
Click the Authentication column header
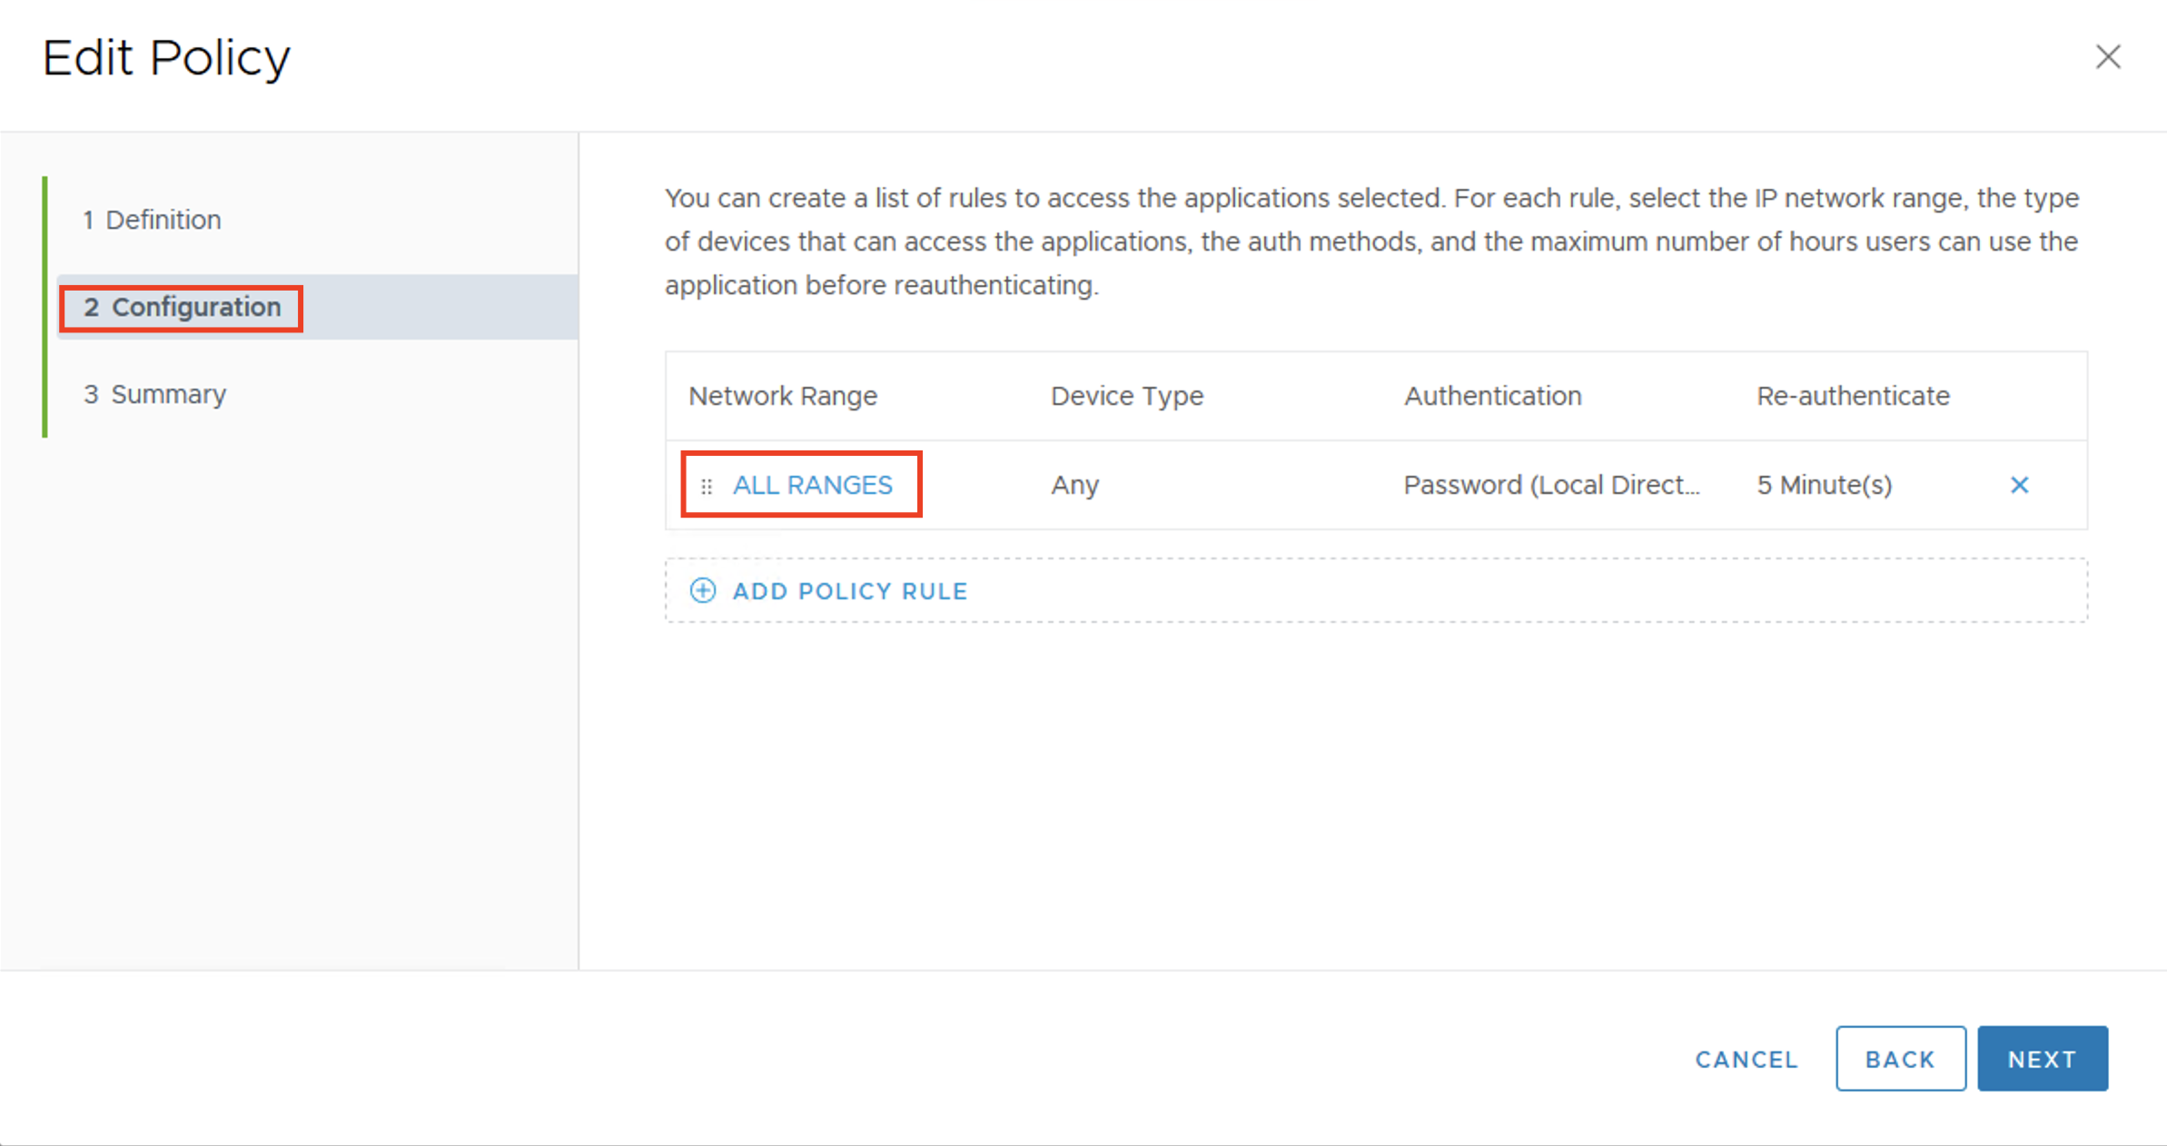click(1492, 396)
